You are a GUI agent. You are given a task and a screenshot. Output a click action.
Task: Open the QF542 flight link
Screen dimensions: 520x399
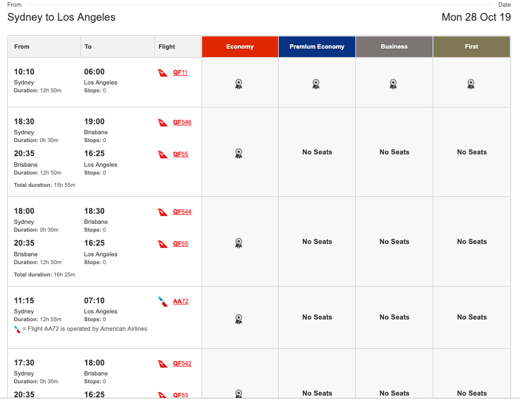tap(182, 363)
